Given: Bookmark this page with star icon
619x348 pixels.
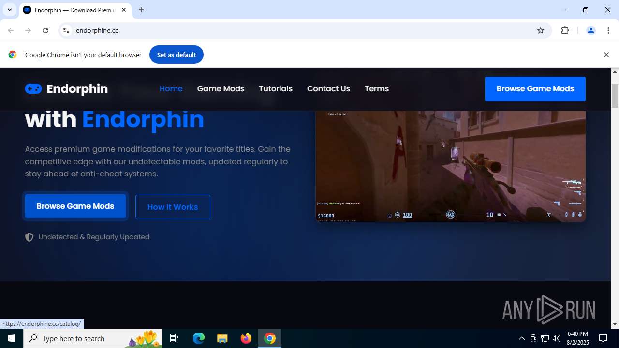Looking at the screenshot, I should [x=541, y=30].
